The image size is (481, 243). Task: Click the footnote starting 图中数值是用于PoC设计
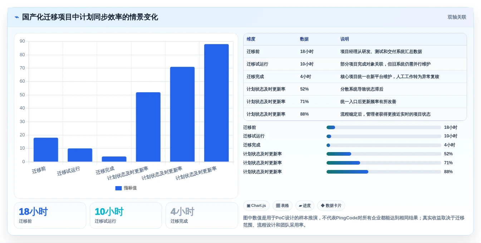click(354, 221)
